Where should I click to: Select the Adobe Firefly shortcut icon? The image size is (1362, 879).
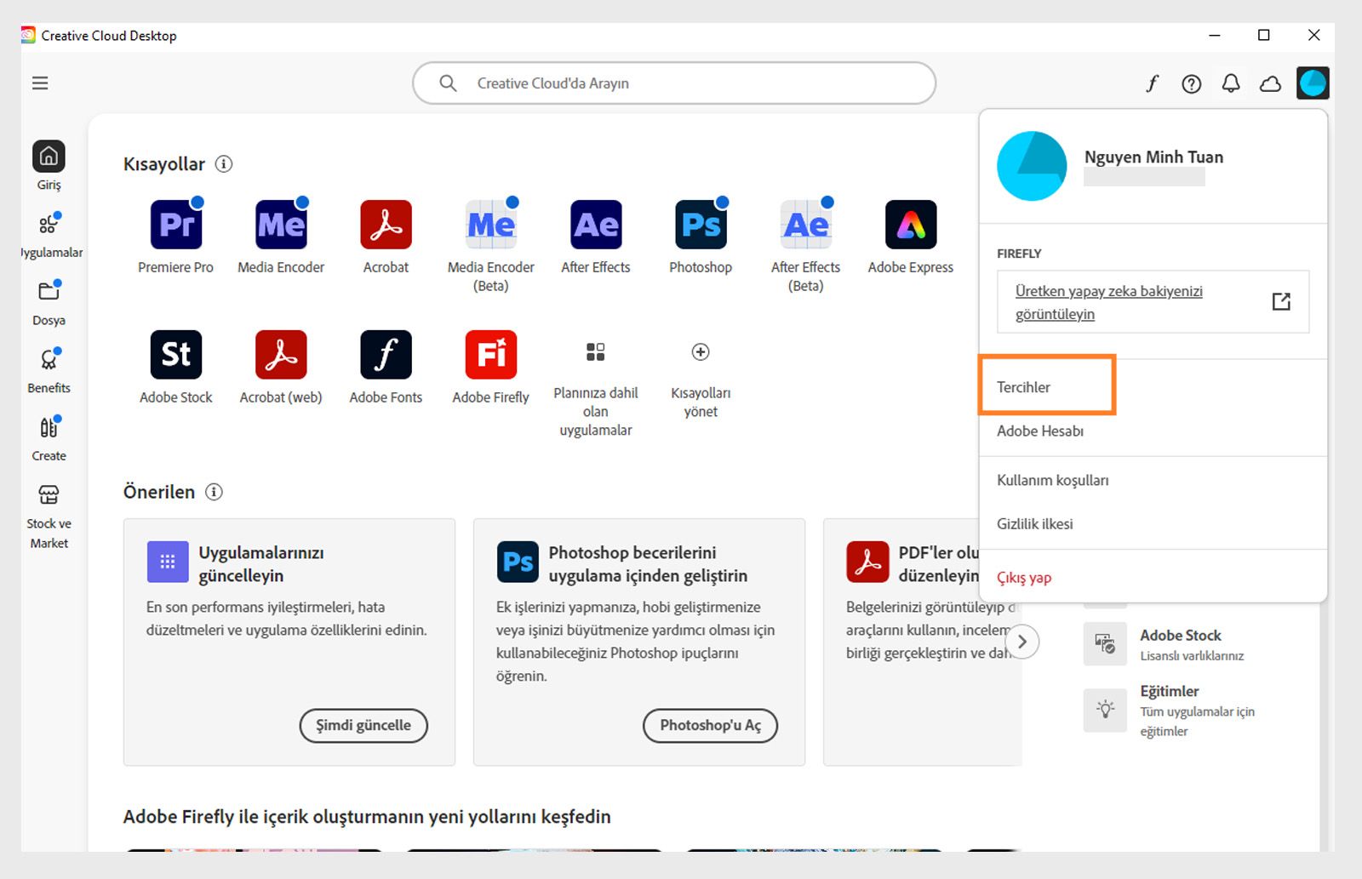point(489,354)
